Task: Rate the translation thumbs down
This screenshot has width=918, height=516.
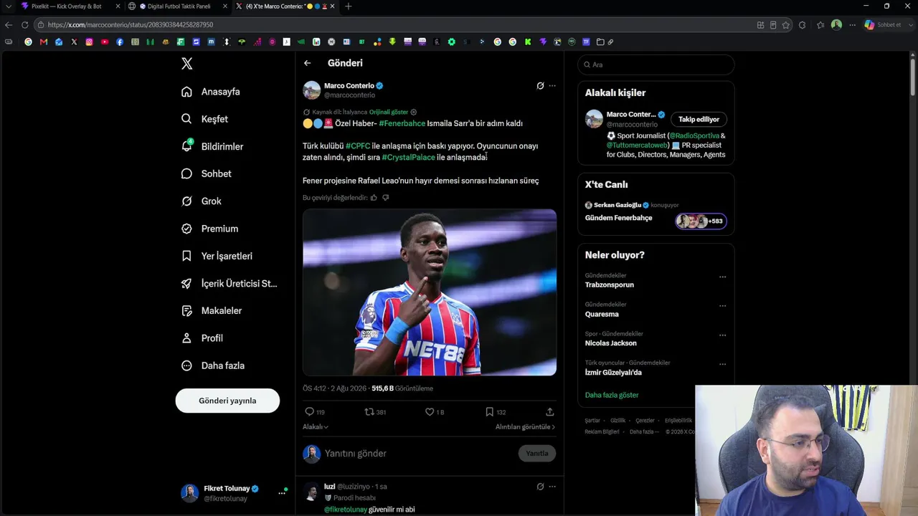Action: (386, 198)
